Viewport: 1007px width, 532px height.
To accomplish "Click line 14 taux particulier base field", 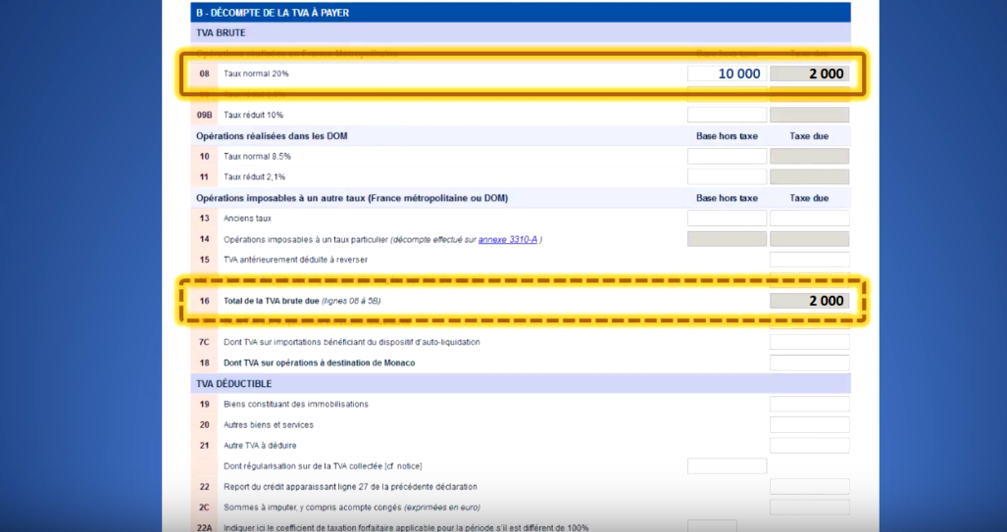I will (727, 239).
